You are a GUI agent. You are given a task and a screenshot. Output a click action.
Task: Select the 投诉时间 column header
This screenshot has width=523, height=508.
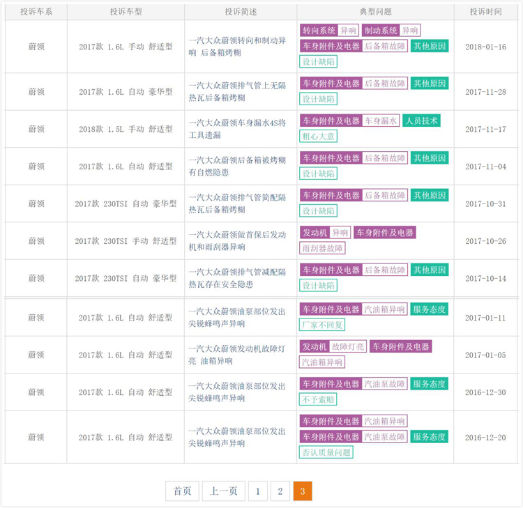coord(485,12)
